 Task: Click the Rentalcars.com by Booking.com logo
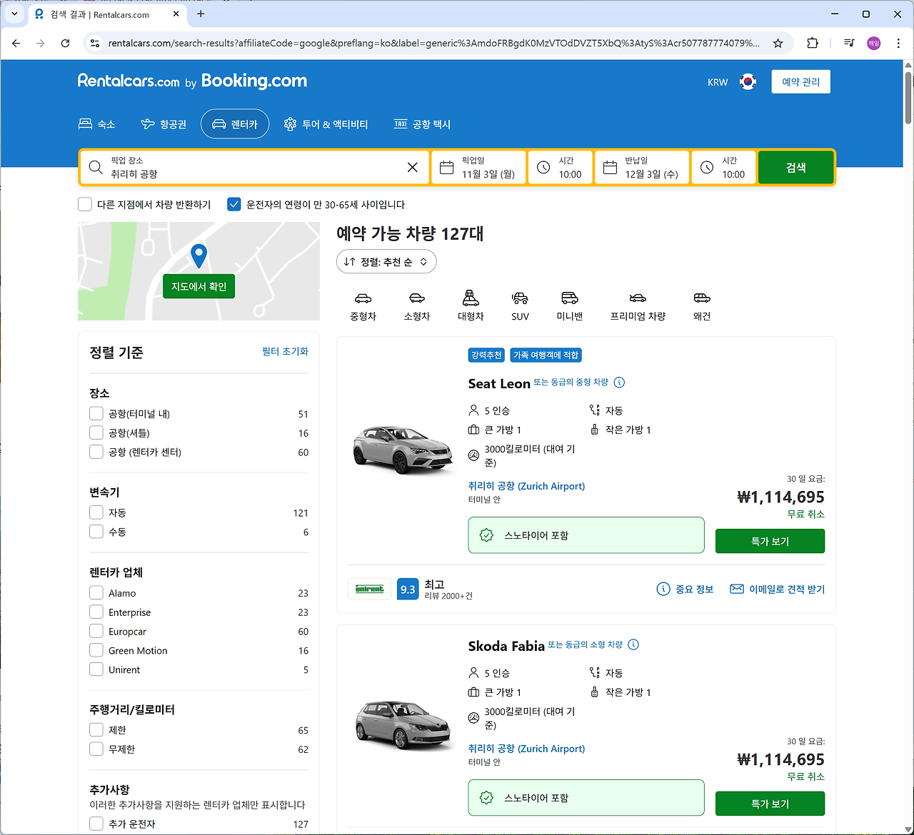click(192, 81)
